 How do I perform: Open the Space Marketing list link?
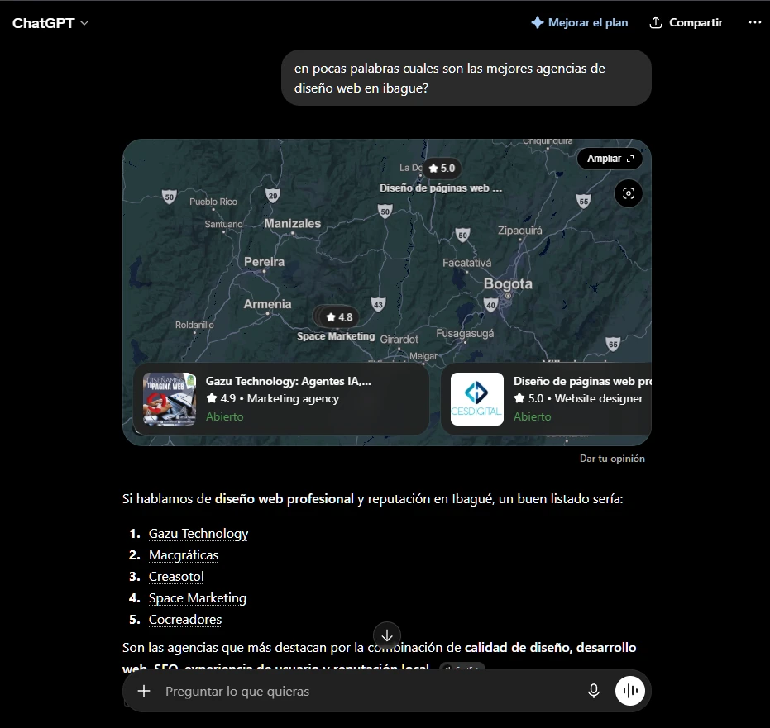tap(198, 598)
